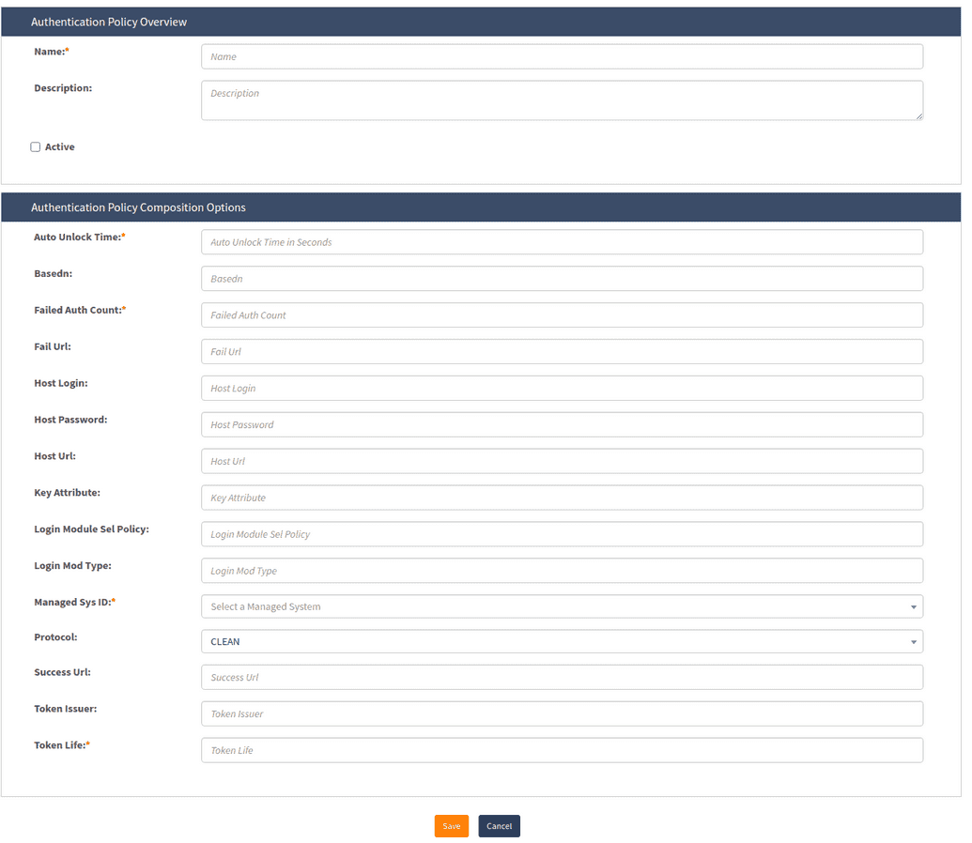Click the Basedn input field

coord(562,279)
